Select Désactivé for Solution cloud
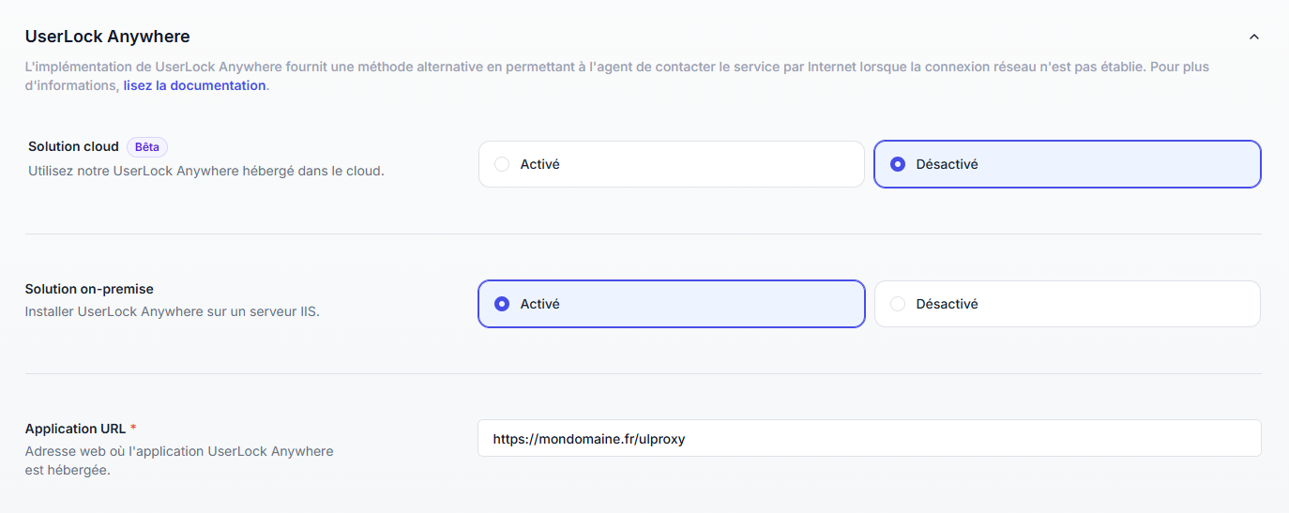The image size is (1289, 513). 1067,164
